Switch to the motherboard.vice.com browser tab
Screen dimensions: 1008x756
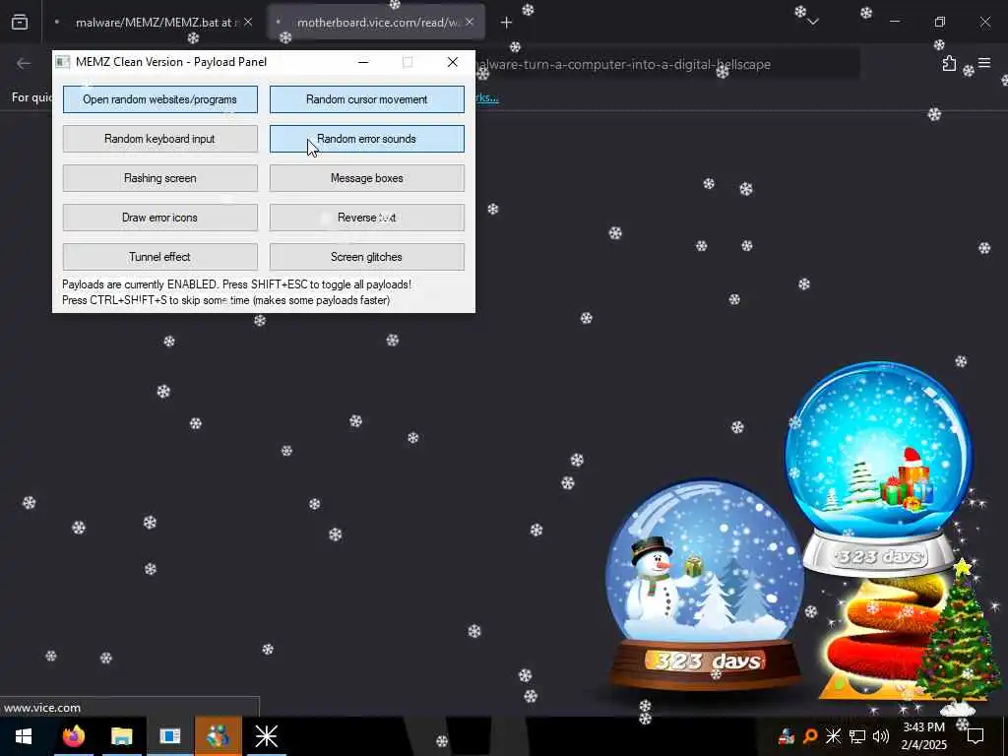pos(375,23)
